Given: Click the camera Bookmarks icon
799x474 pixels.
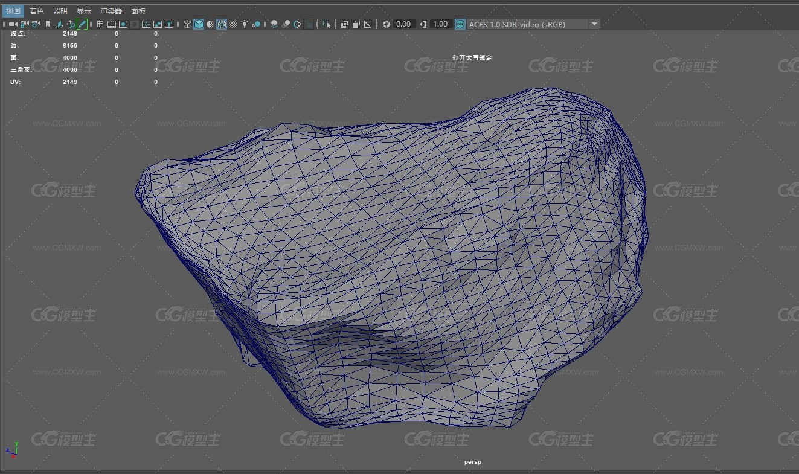Looking at the screenshot, I should [48, 24].
